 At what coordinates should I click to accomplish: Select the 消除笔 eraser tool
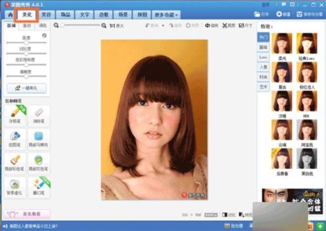[39, 116]
